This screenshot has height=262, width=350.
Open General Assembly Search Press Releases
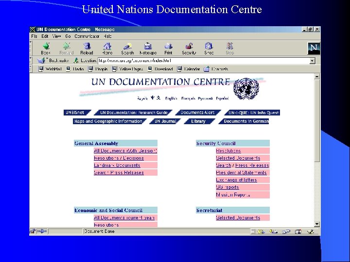119,172
